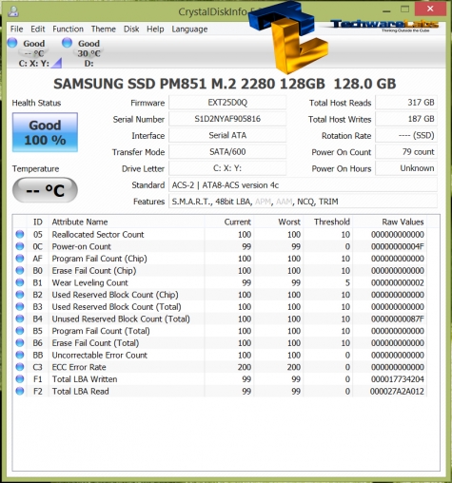Click status orb for Total LBA Read
Image resolution: width=452 pixels, height=483 pixels.
click(x=20, y=391)
